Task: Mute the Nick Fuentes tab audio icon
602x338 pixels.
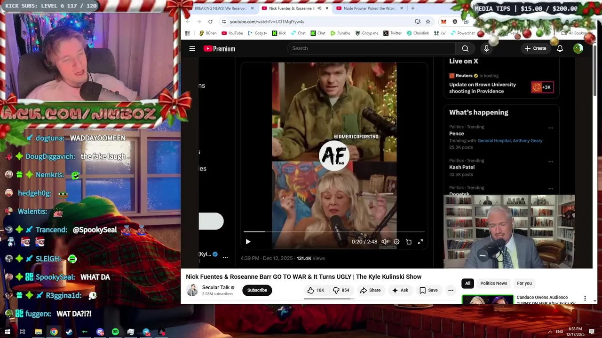Action: (x=319, y=8)
